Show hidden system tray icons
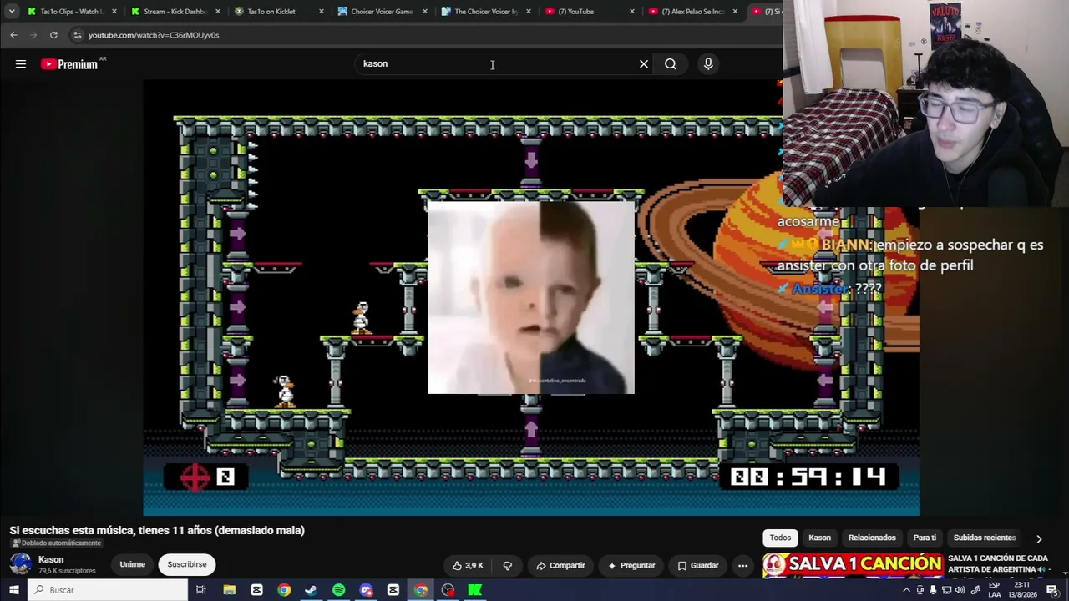This screenshot has height=601, width=1069. 906,590
